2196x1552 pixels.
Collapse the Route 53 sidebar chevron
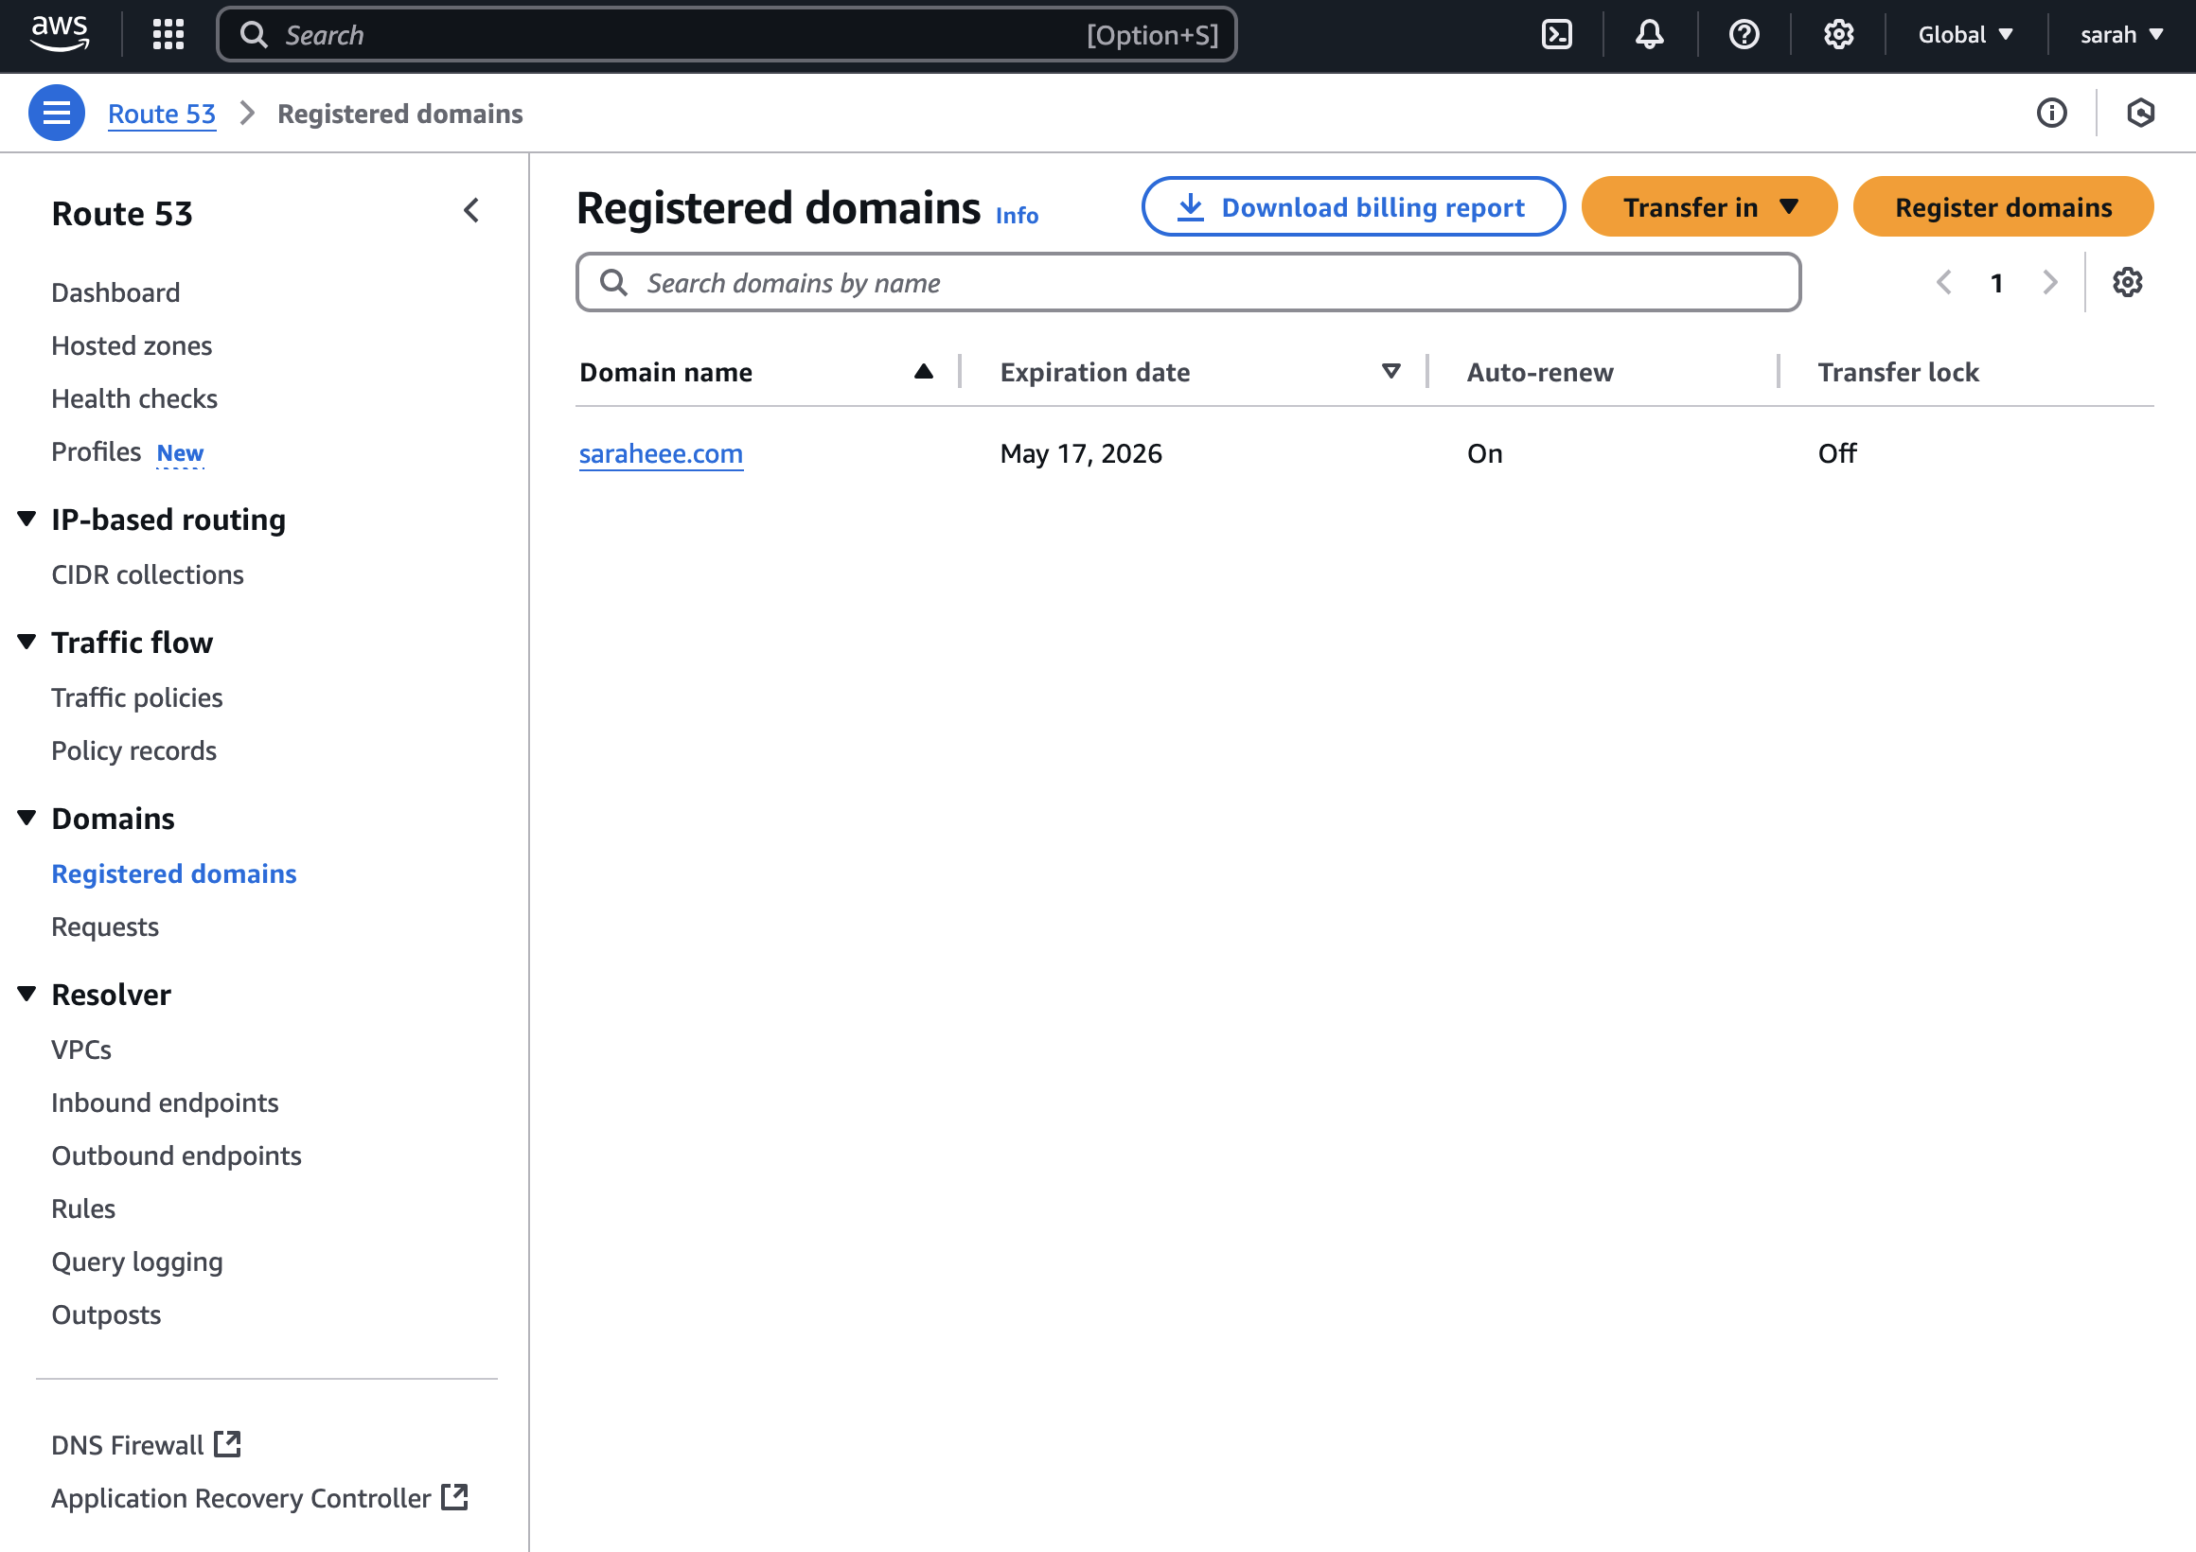(x=471, y=211)
